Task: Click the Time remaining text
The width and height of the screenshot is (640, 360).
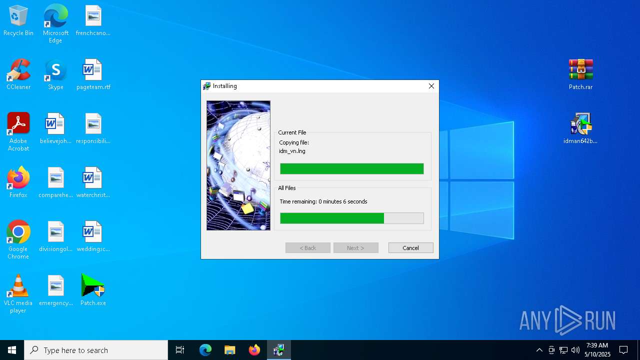Action: (323, 201)
